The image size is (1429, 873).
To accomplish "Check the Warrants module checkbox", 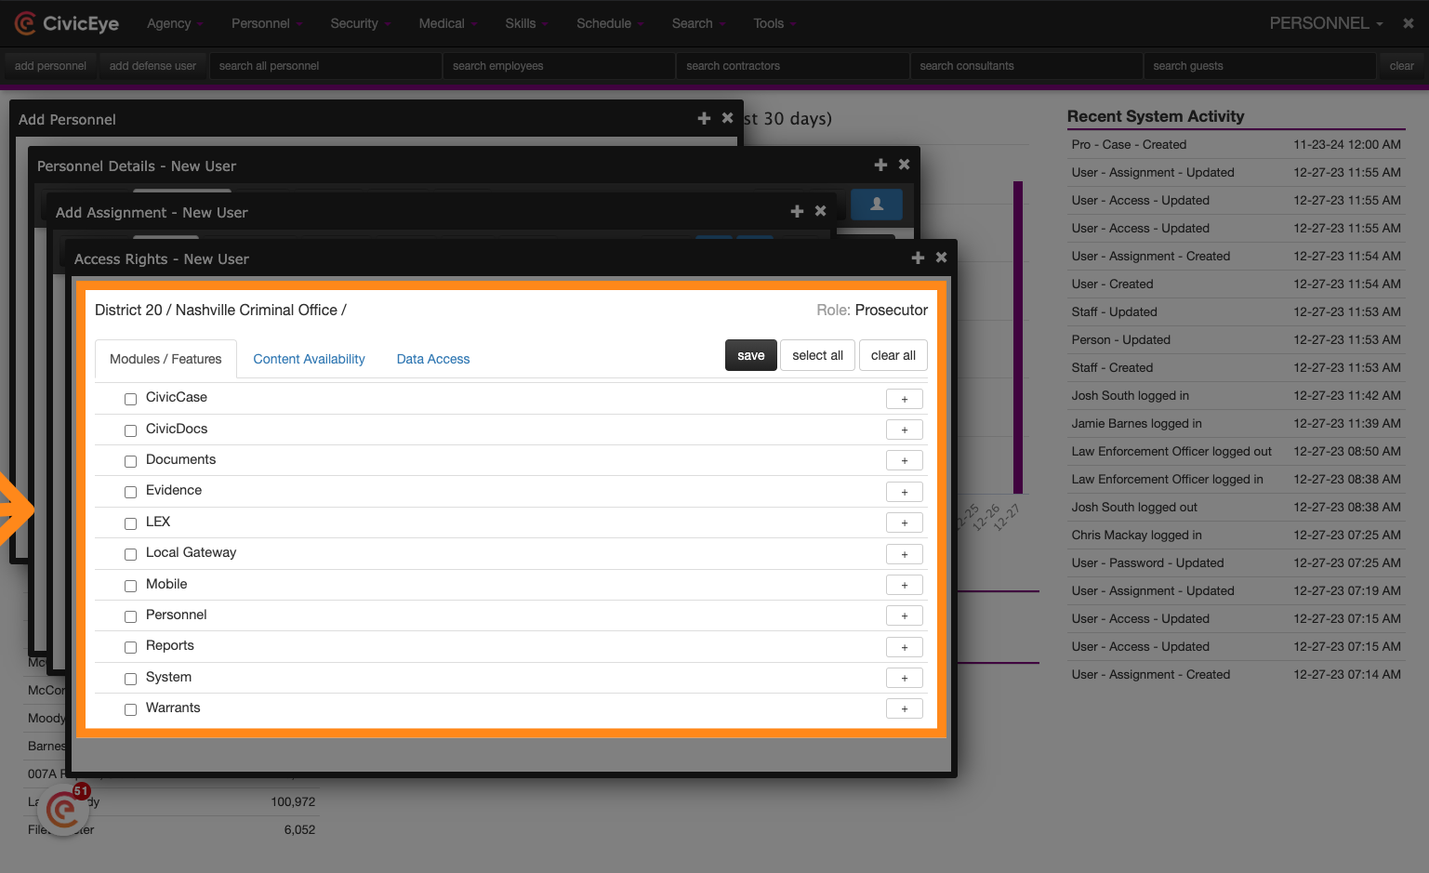I will point(130,709).
